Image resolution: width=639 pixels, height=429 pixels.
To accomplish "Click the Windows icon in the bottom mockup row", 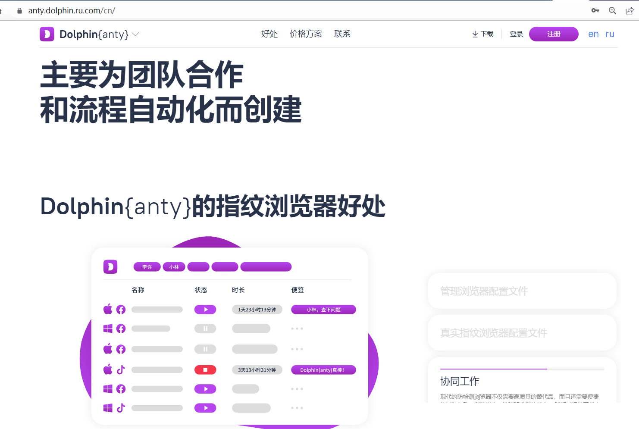I will click(x=108, y=408).
